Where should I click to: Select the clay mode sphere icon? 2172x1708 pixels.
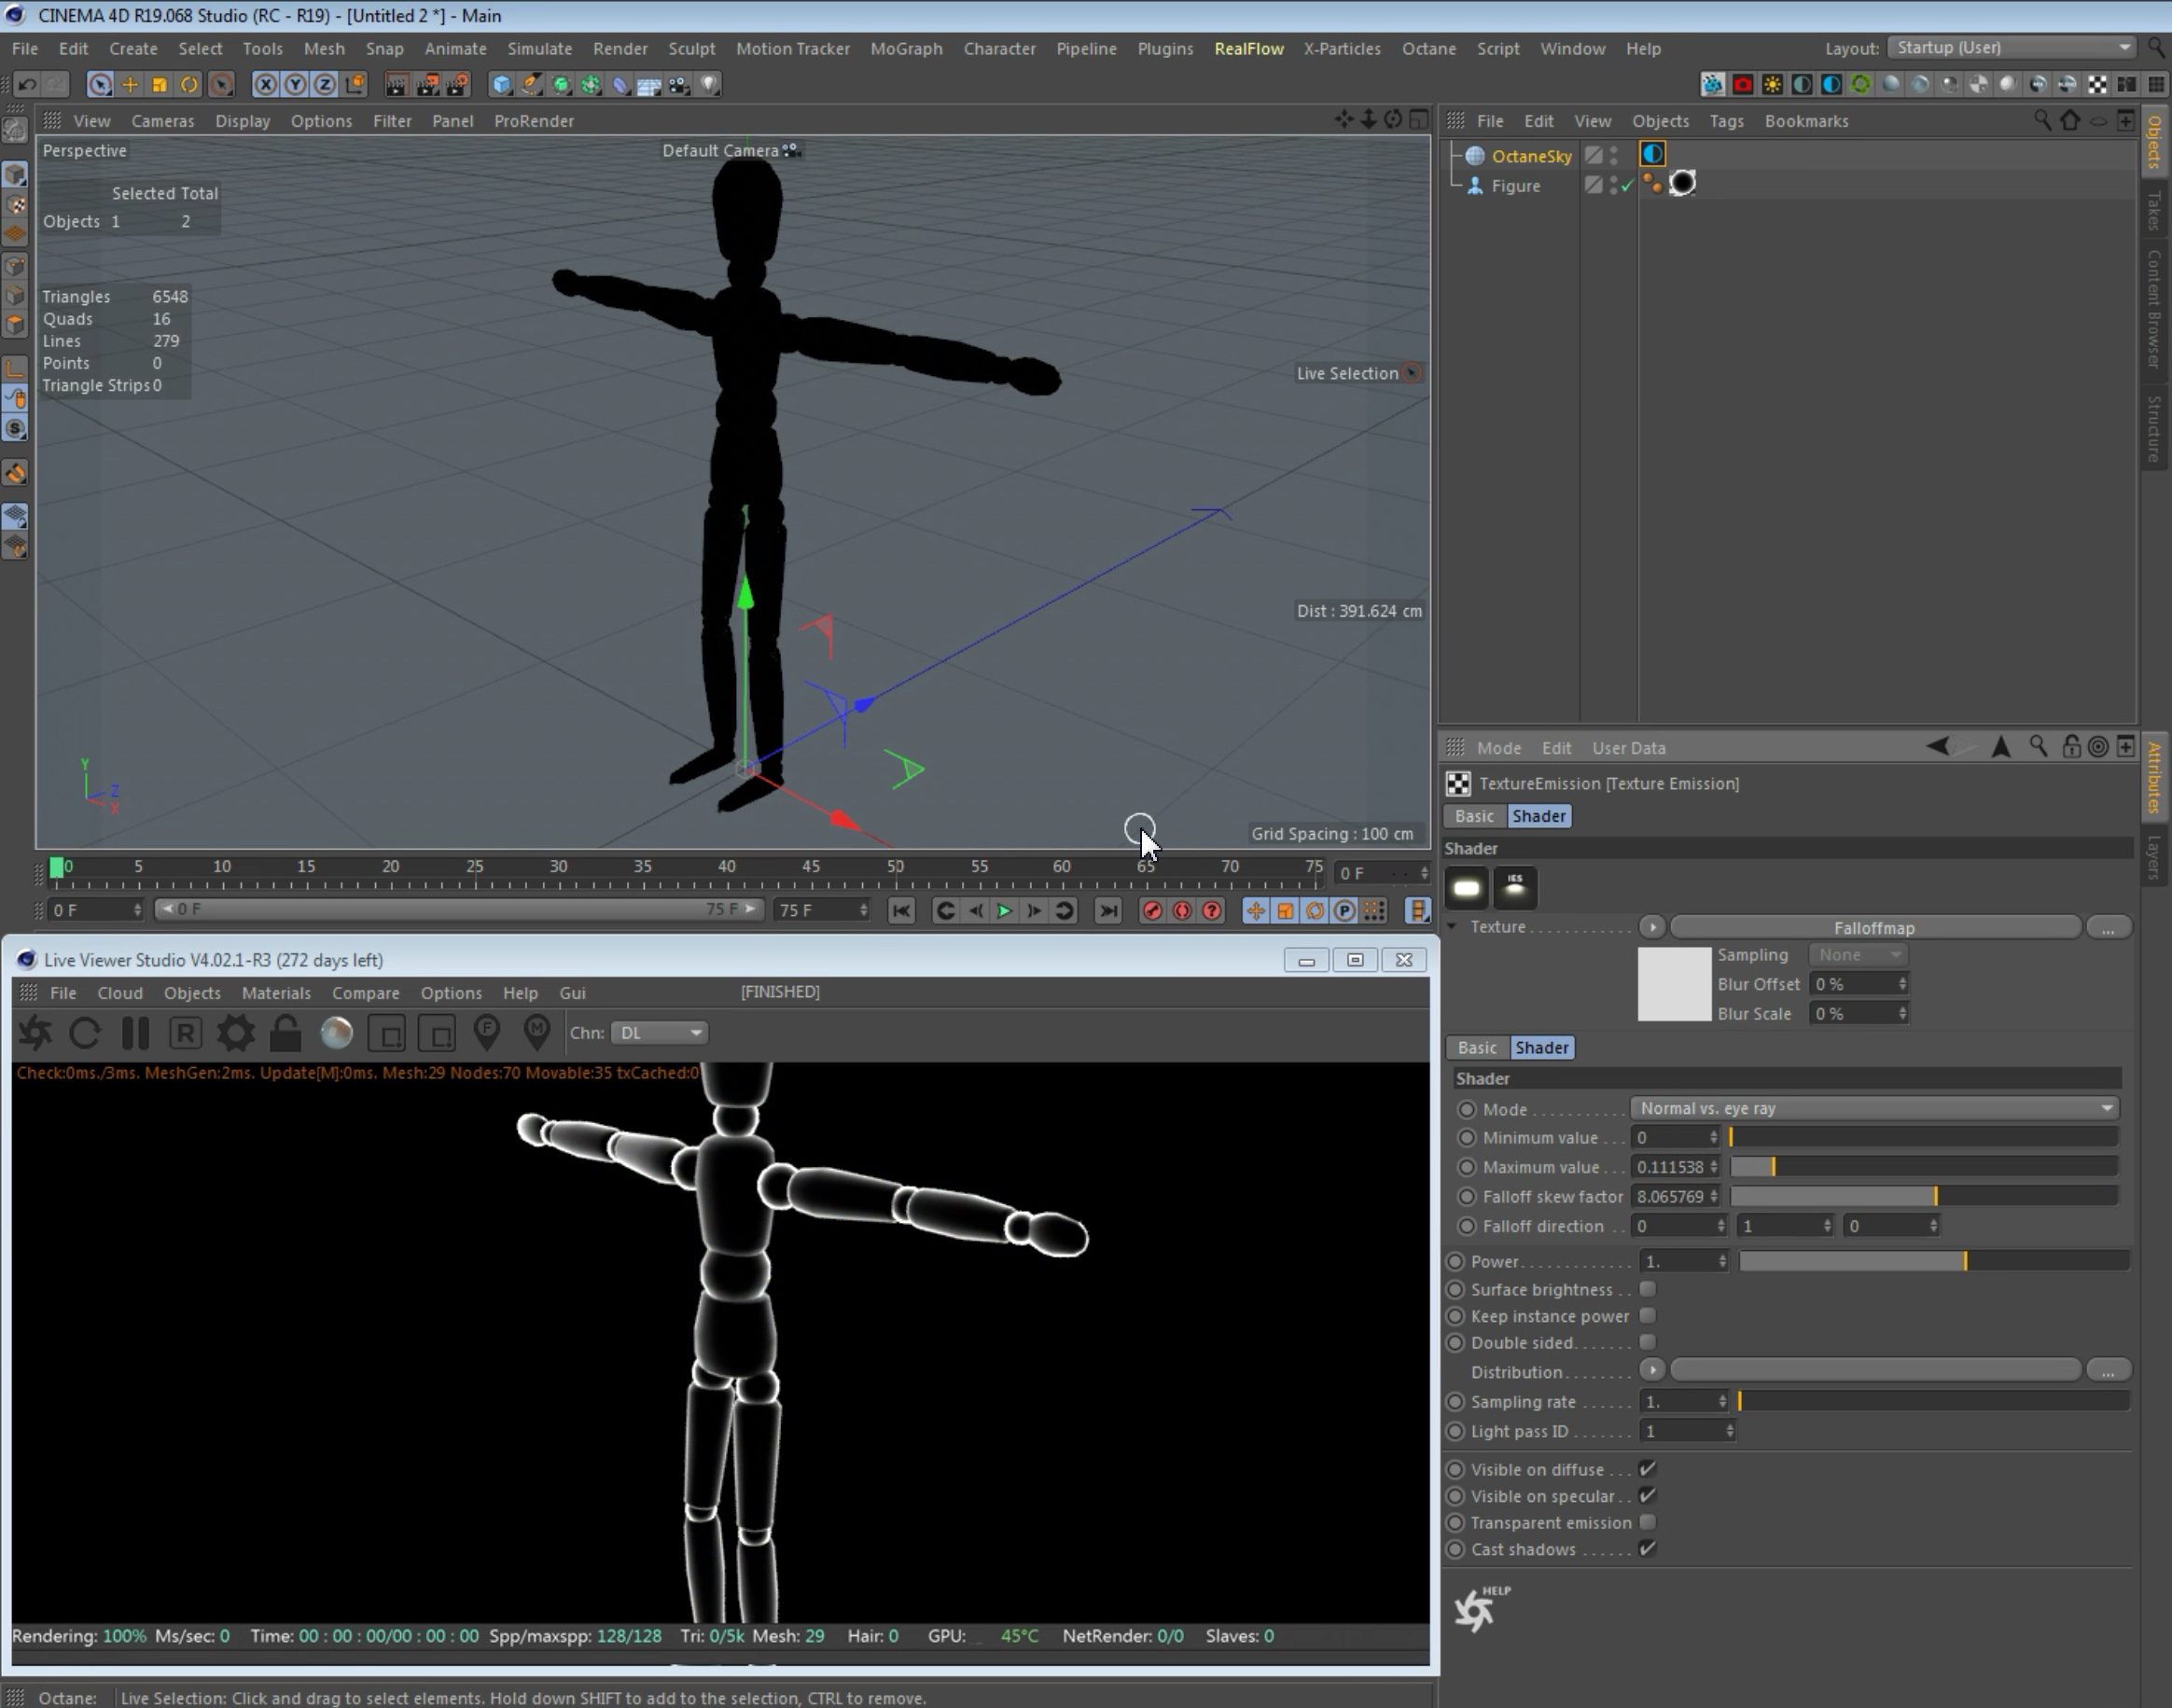(x=337, y=1033)
